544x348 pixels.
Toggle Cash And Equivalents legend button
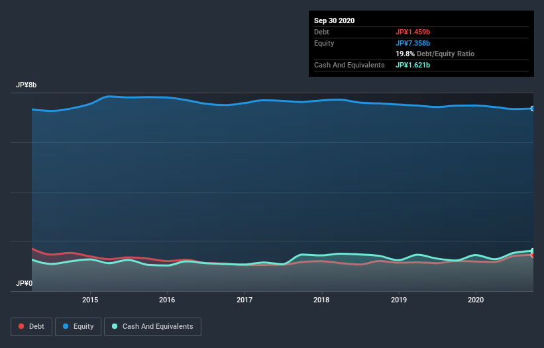[152, 327]
